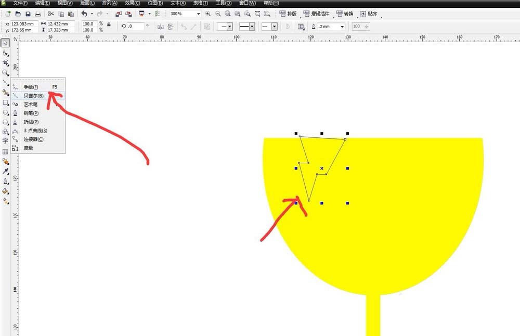Image resolution: width=520 pixels, height=336 pixels.
Task: Select the Shape edit tool
Action: pyautogui.click(x=5, y=53)
